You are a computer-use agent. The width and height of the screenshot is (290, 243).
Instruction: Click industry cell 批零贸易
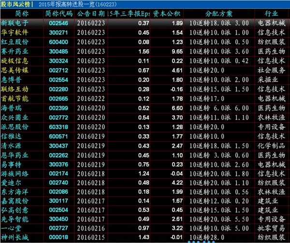point(271,228)
